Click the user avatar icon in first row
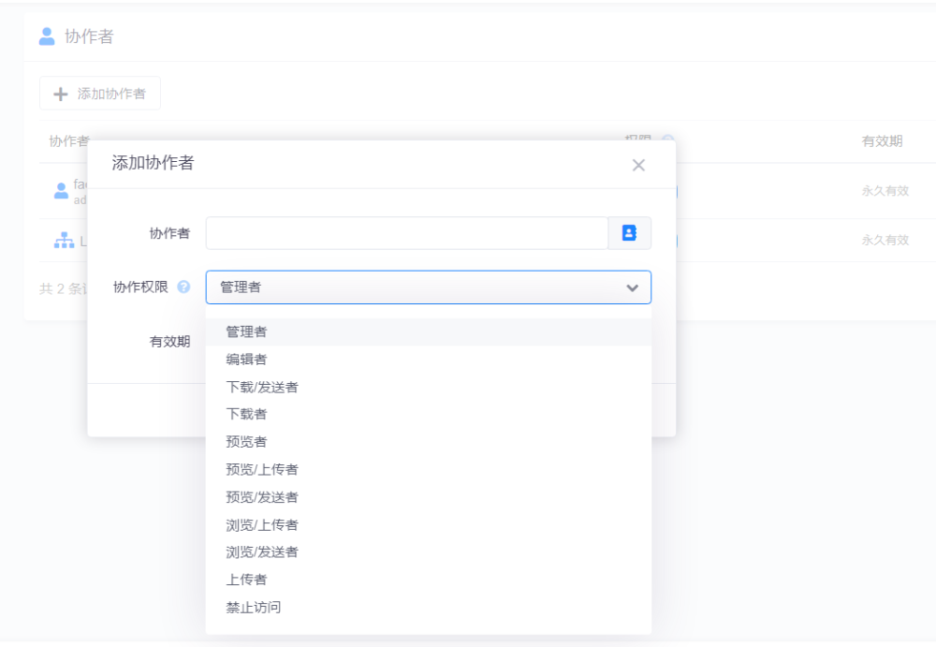Viewport: 936px width, 647px height. pyautogui.click(x=61, y=191)
